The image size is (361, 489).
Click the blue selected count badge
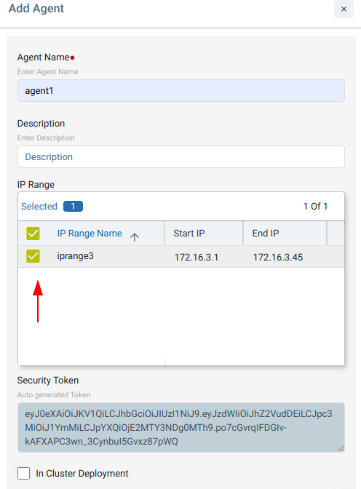(73, 206)
